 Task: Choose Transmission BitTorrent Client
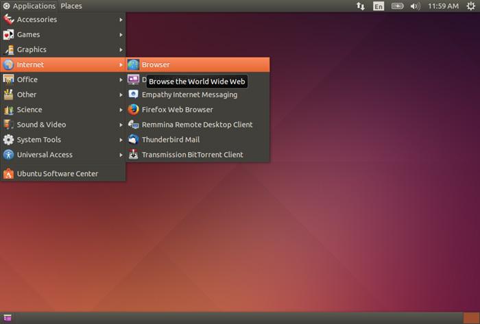[197, 155]
